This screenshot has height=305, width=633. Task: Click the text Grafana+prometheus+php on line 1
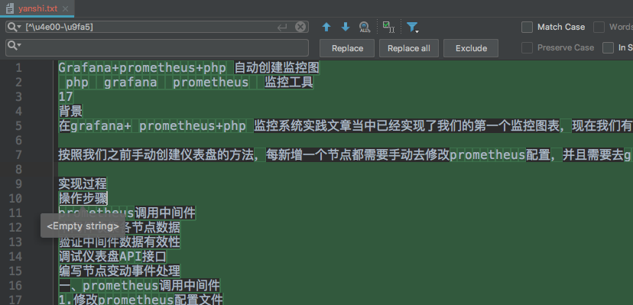pyautogui.click(x=142, y=68)
